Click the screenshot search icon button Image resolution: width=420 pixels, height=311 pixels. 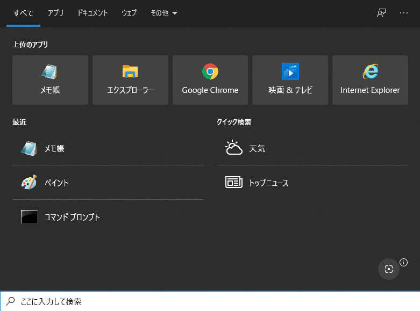click(x=389, y=269)
